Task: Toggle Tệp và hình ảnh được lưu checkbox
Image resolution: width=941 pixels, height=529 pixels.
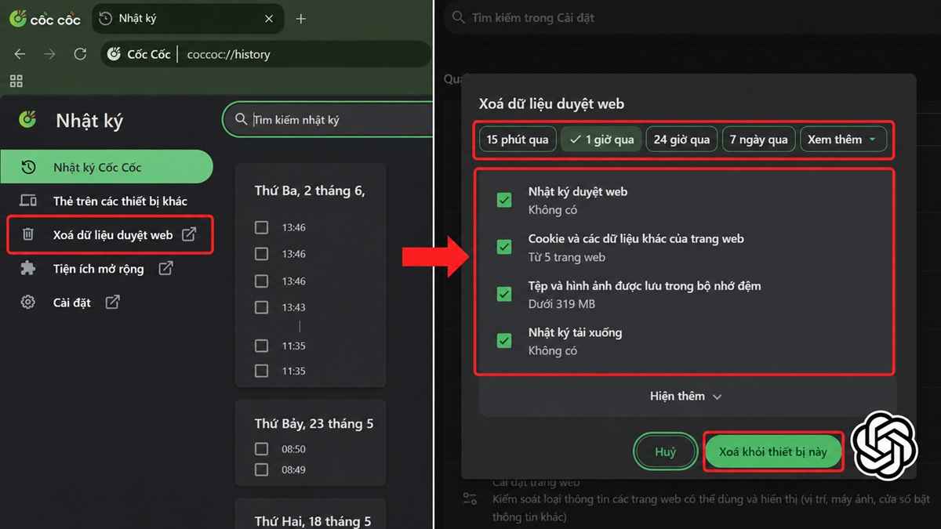Action: pos(504,294)
